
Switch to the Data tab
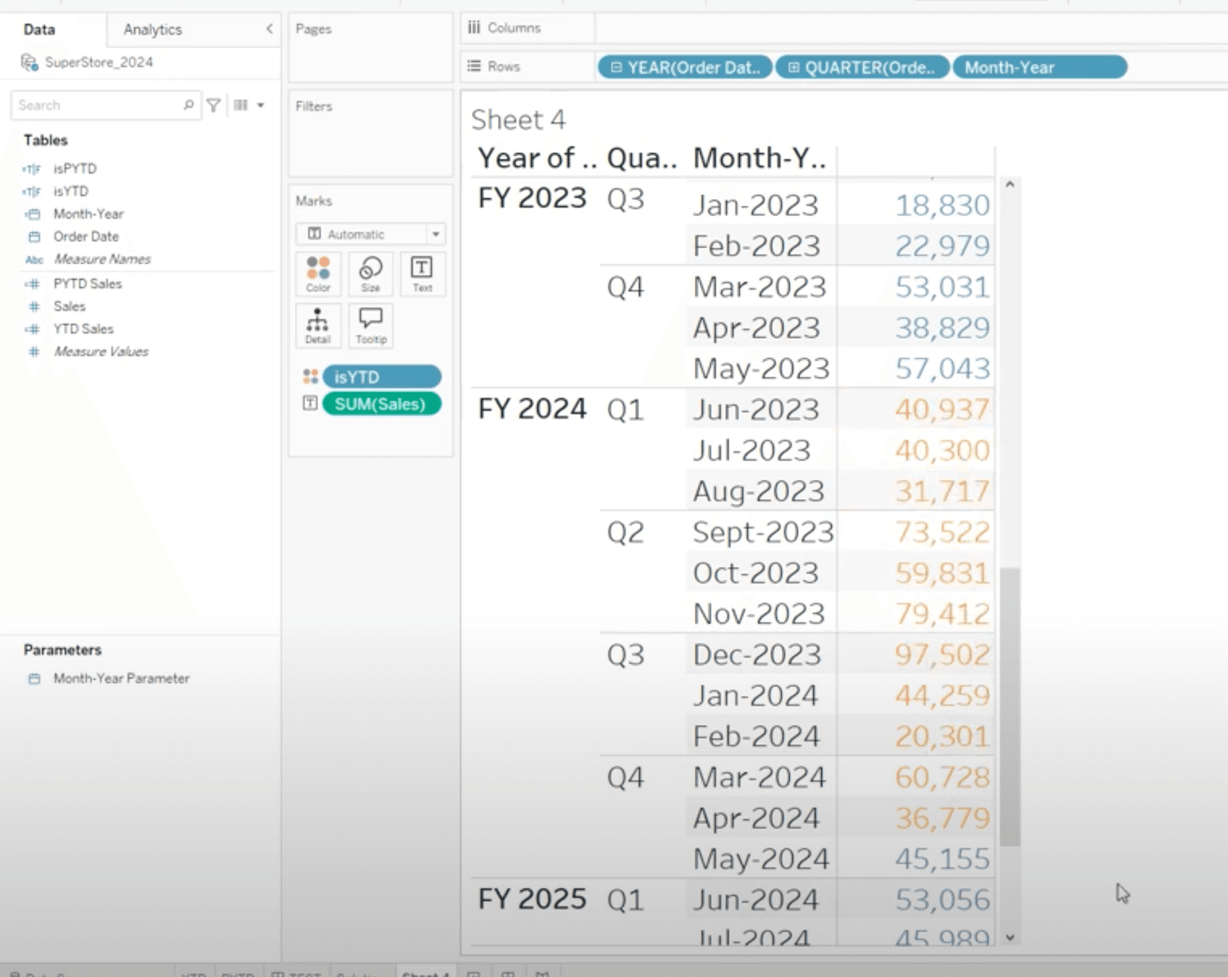coord(39,29)
